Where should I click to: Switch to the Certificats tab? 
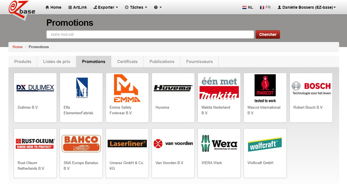coord(127,62)
